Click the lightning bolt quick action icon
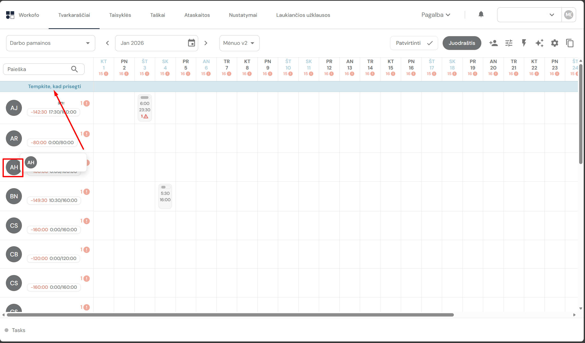The image size is (585, 343). pyautogui.click(x=524, y=43)
